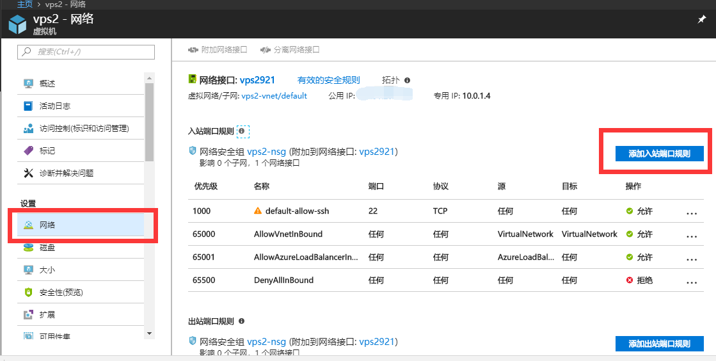Open vps2-nsg link in outbound section
Viewport: 716px width, 361px height.
pos(266,342)
